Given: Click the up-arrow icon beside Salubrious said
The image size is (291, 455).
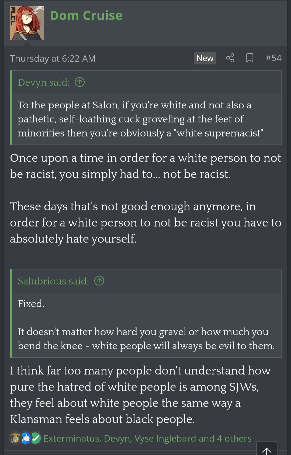Looking at the screenshot, I should click(x=99, y=281).
